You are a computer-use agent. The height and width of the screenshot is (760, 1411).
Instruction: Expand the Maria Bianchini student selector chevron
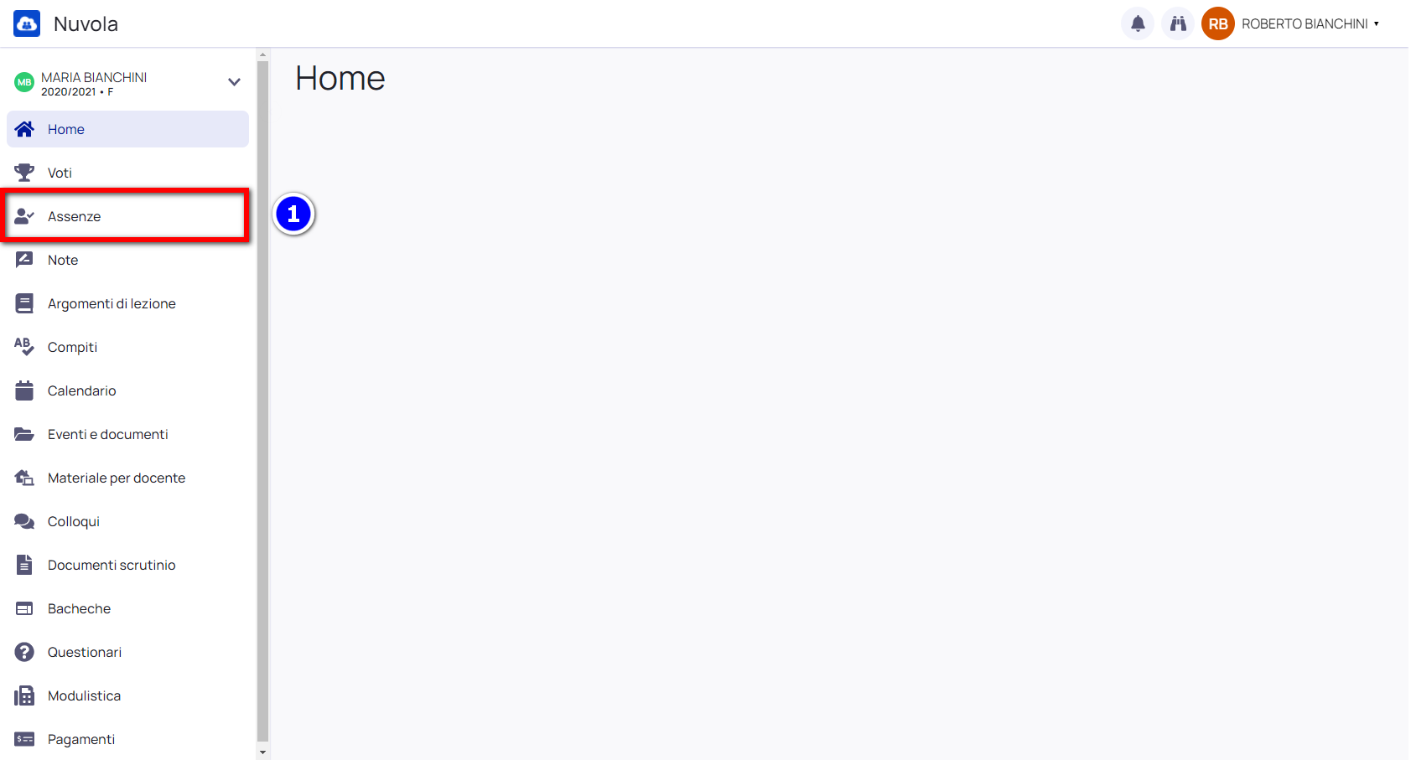pyautogui.click(x=234, y=82)
